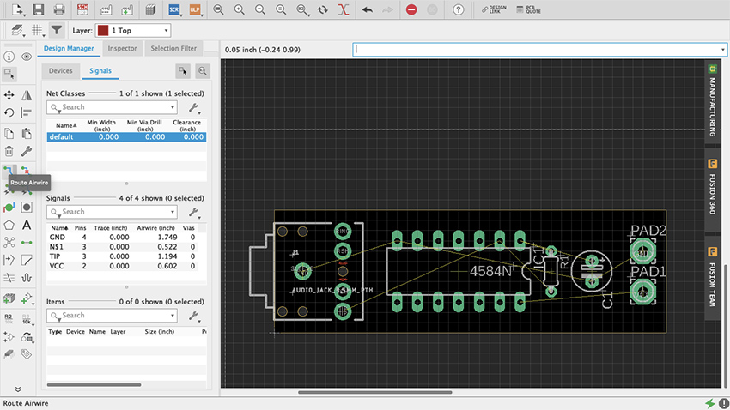This screenshot has height=410, width=730.
Task: Click the Signals wrench settings button
Action: pos(194,213)
